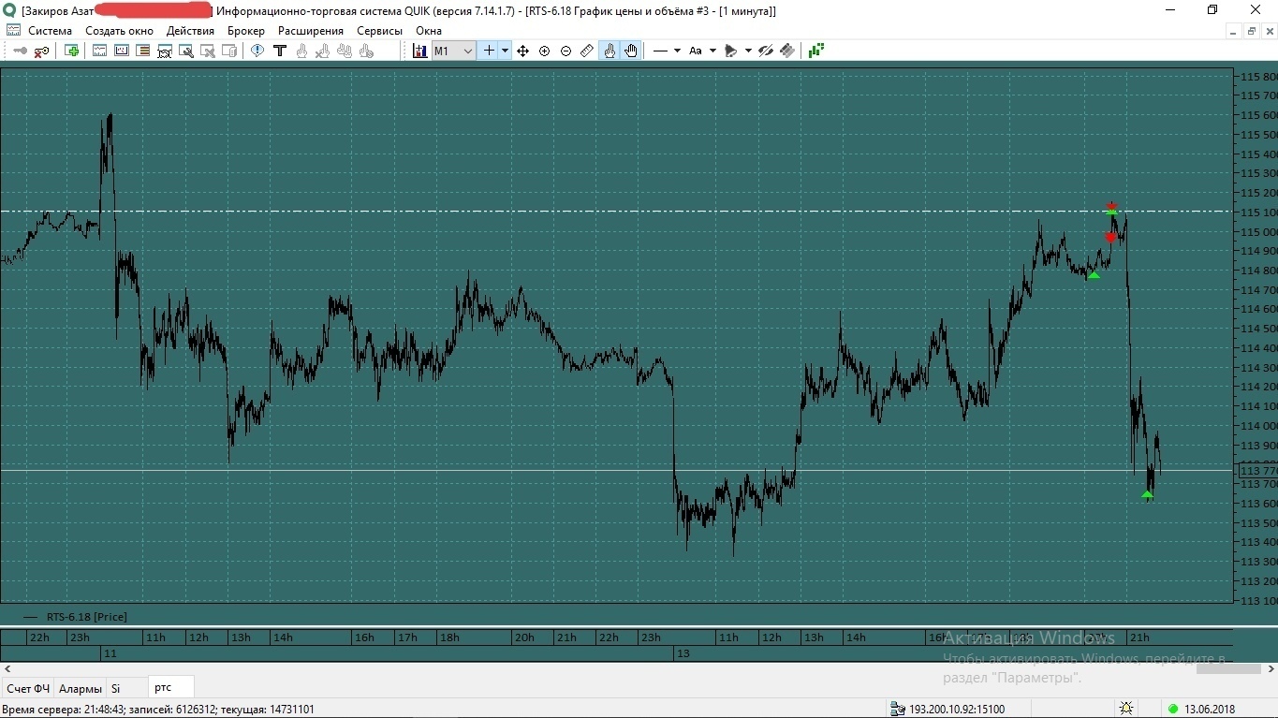Open the child window system menu icon
The width and height of the screenshot is (1278, 718).
tap(13, 30)
